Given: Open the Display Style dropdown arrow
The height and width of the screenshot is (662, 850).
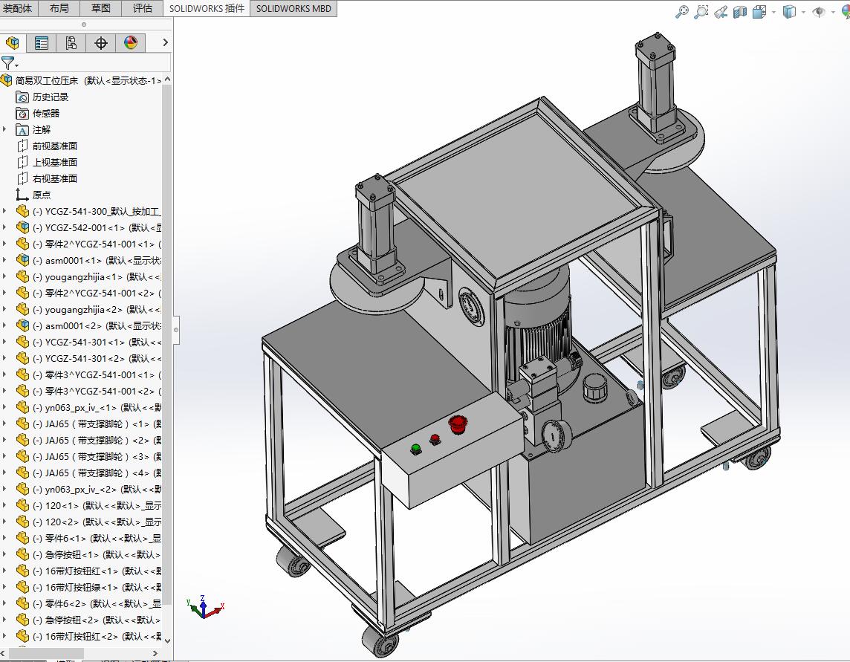Looking at the screenshot, I should click(803, 12).
